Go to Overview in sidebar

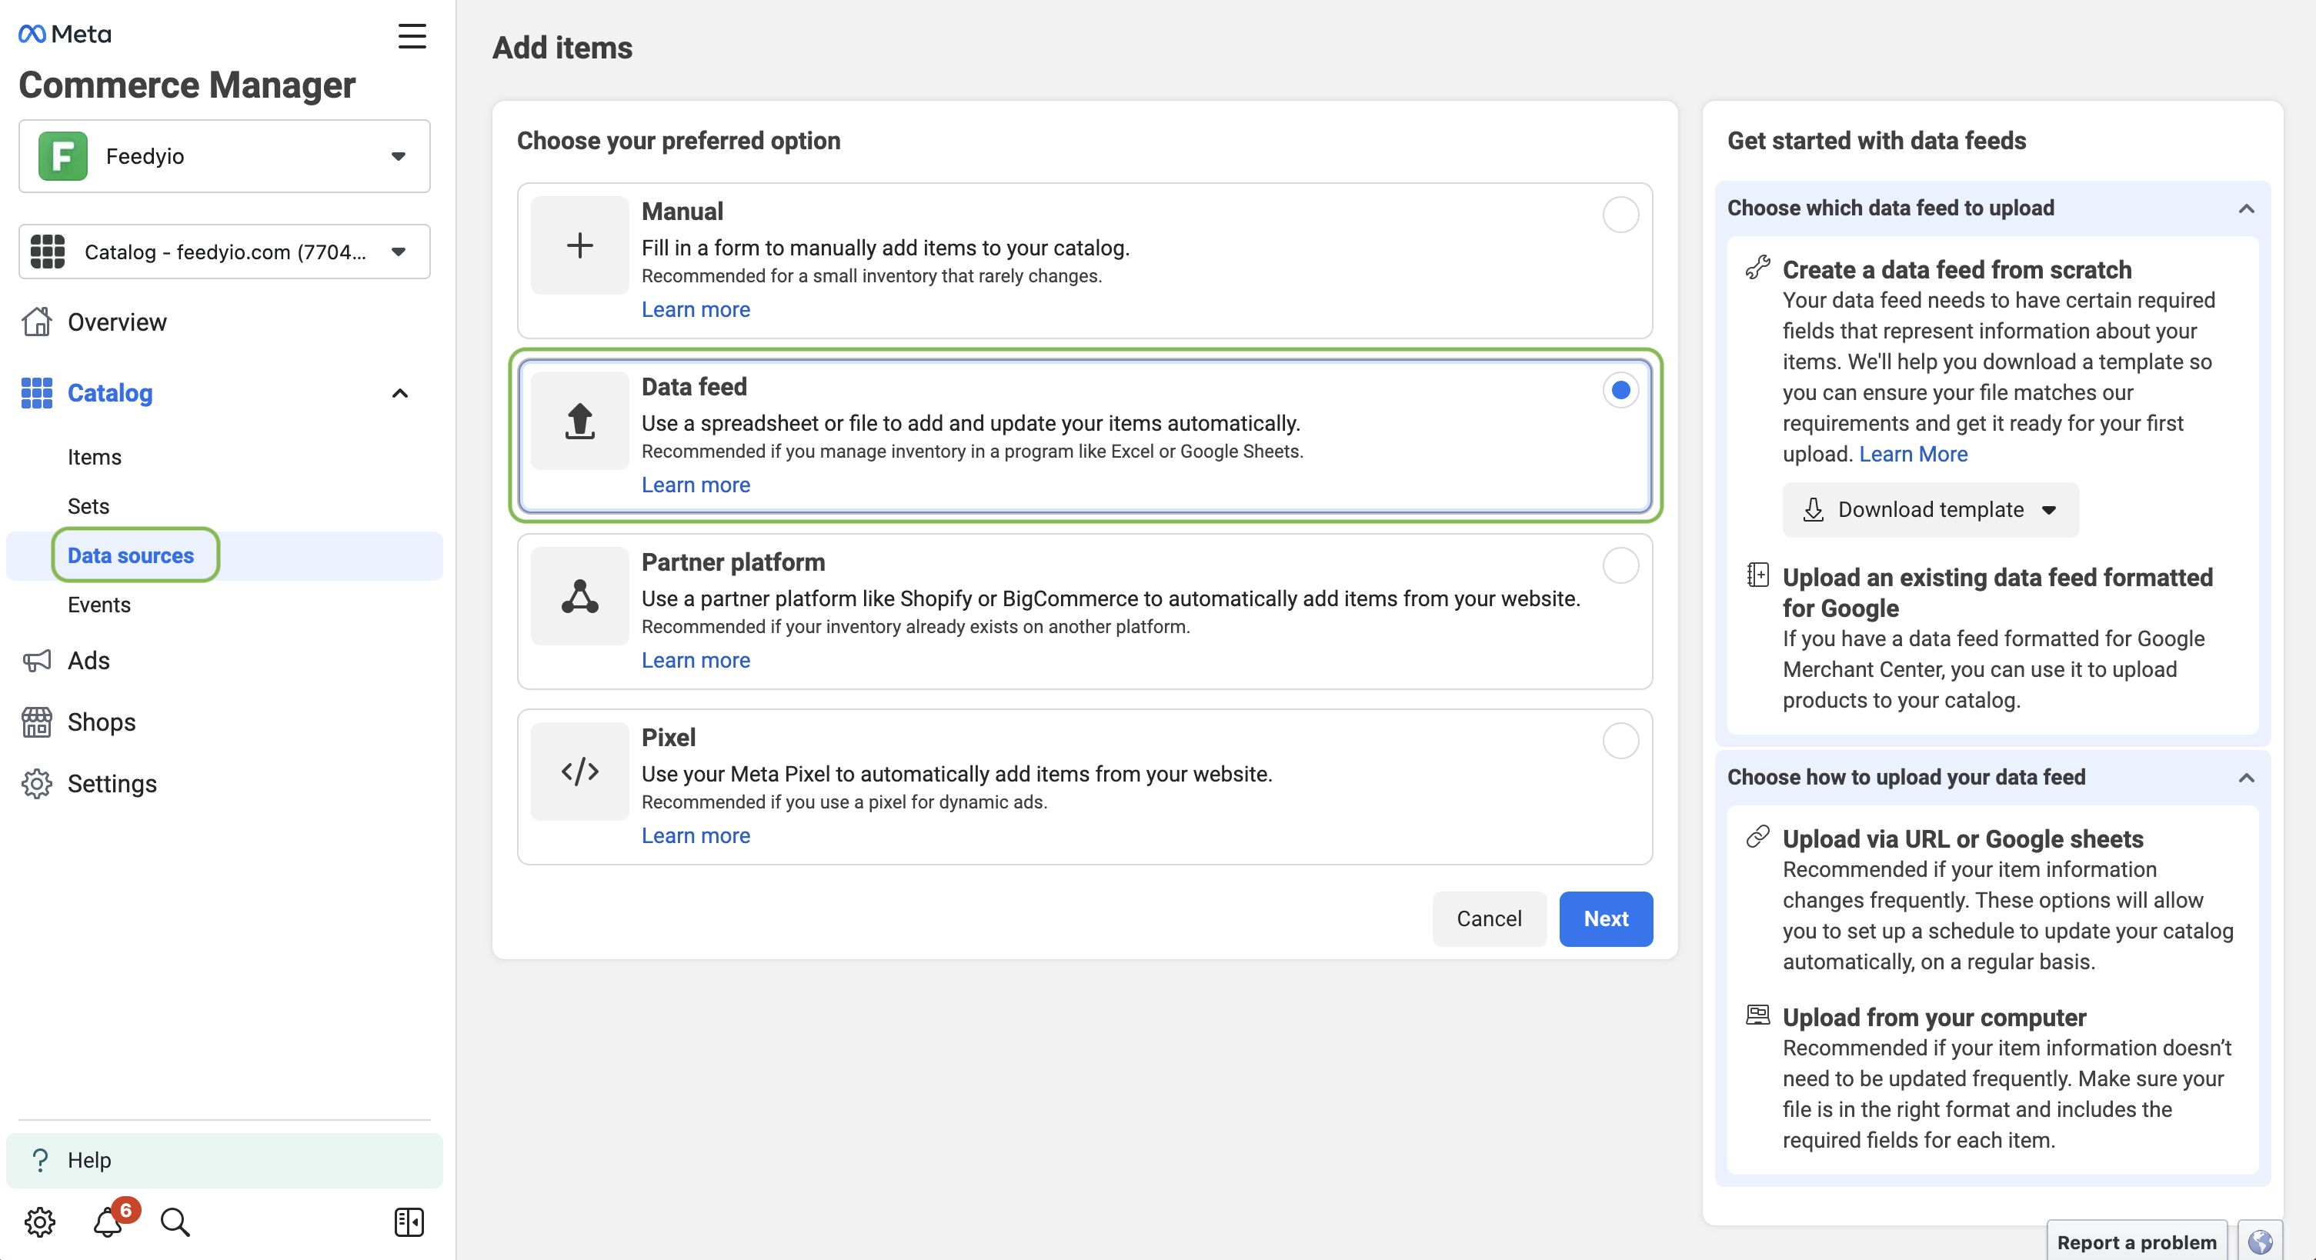(x=117, y=322)
